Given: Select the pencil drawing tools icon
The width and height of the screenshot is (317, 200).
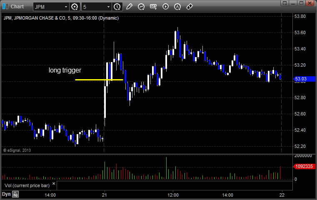Looking at the screenshot, I should click(129, 7).
